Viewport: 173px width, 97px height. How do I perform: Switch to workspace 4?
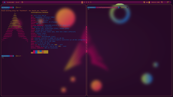coord(89,2)
